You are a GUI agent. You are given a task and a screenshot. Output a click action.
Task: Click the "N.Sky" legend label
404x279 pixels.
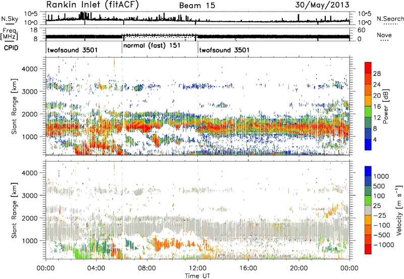coord(10,19)
